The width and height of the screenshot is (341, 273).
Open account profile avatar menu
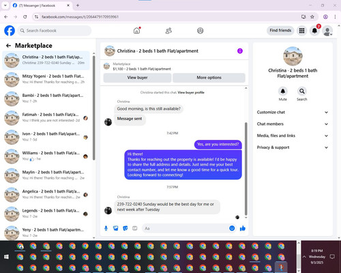pyautogui.click(x=327, y=31)
